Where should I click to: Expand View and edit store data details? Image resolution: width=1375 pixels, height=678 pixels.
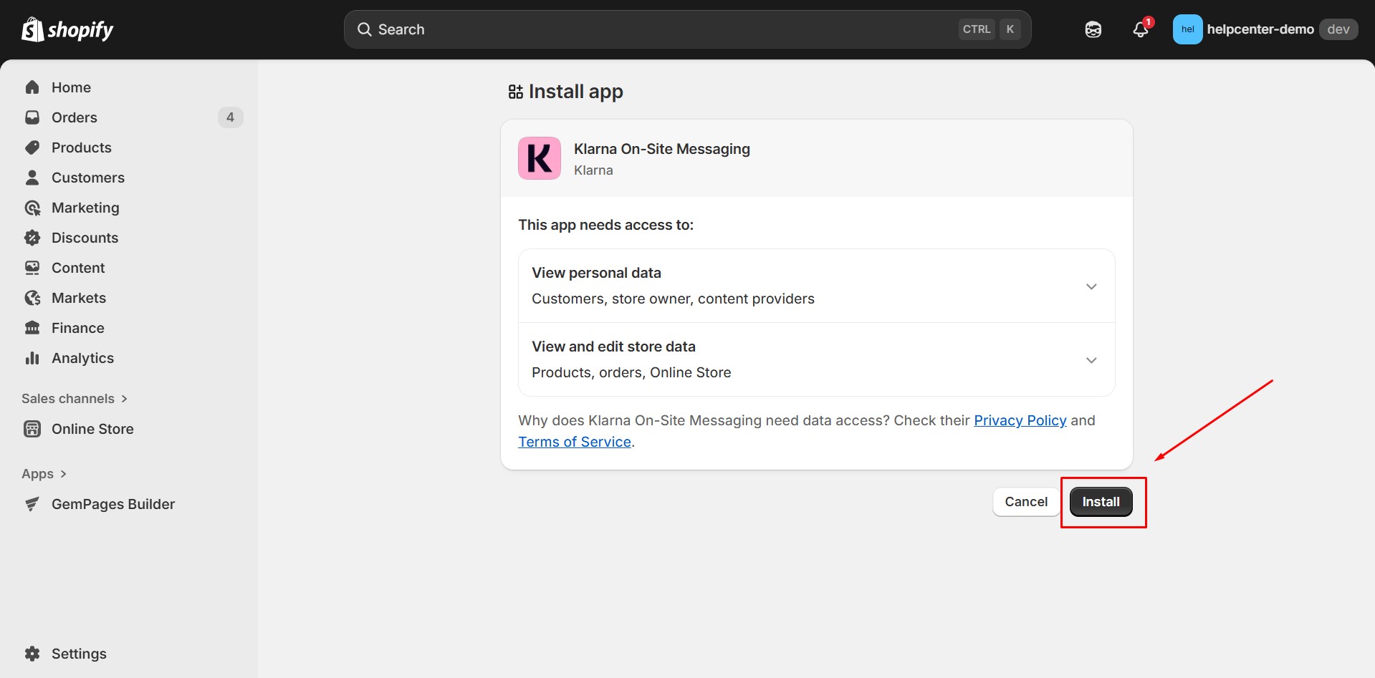point(1091,360)
